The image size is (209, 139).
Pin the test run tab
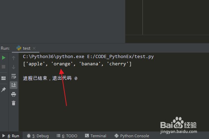coord(3,90)
